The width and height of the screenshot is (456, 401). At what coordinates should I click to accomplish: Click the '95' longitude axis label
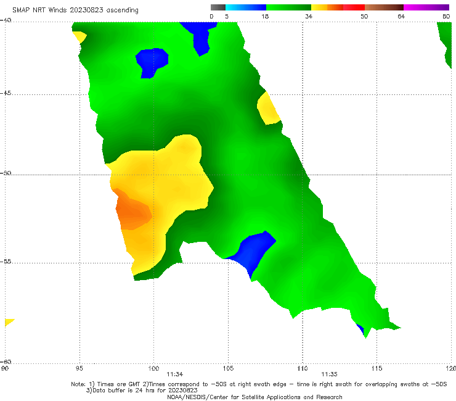79,368
